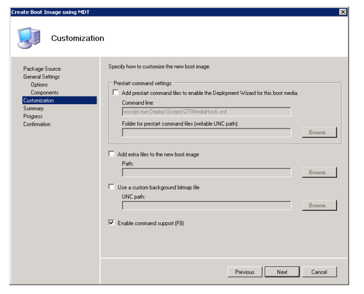Enable the prestart command files checkbox
This screenshot has height=294, width=364.
click(115, 93)
